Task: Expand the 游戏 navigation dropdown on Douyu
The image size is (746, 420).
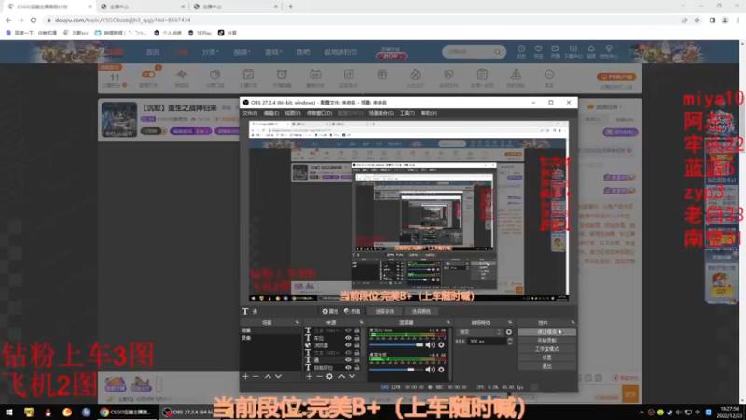Action: (x=273, y=52)
